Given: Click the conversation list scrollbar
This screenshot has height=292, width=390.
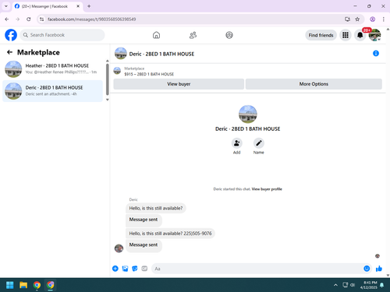Looking at the screenshot, I should 108,79.
